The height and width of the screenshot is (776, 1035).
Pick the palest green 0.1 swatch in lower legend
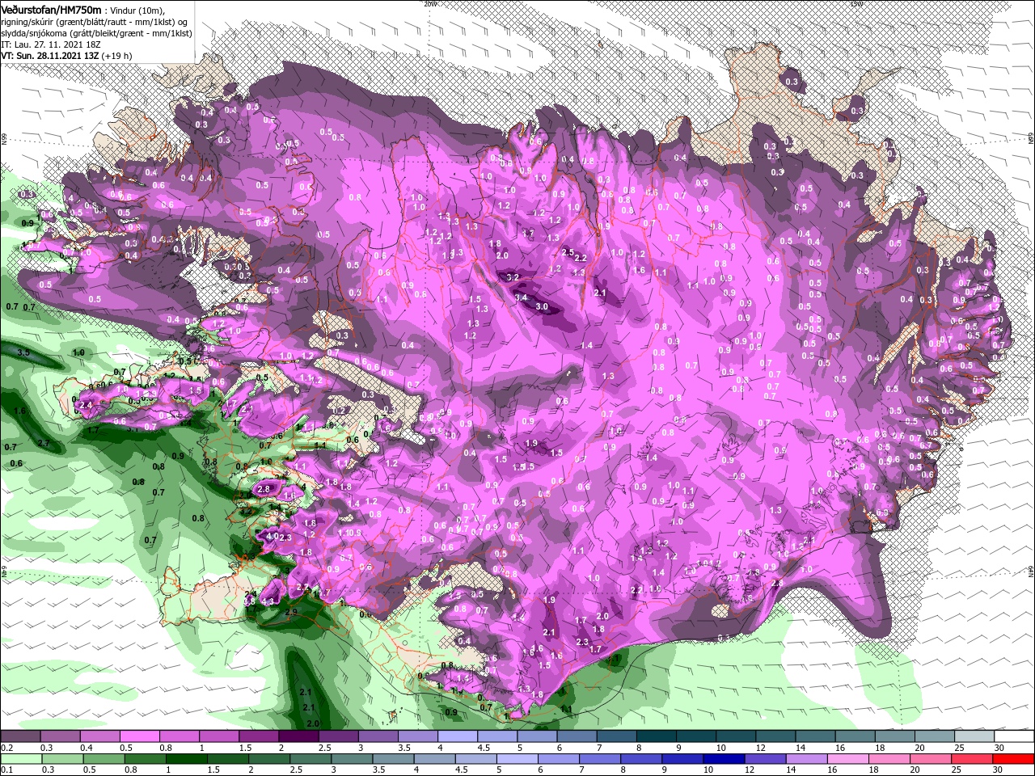pyautogui.click(x=19, y=758)
